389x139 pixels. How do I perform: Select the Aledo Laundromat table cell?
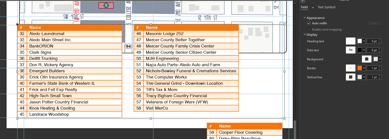point(74,33)
